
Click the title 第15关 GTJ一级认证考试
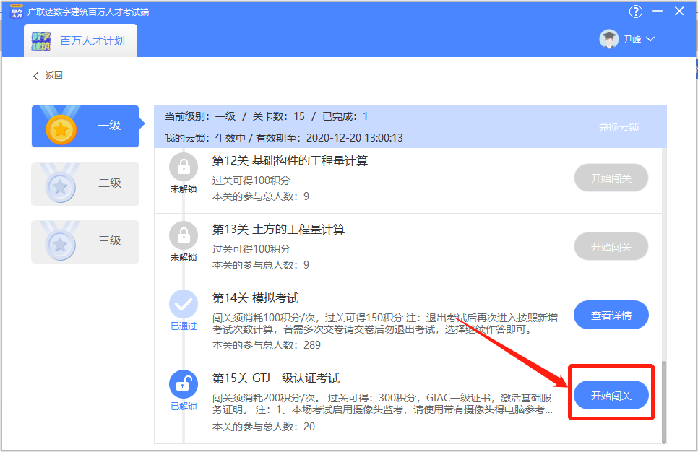point(275,378)
